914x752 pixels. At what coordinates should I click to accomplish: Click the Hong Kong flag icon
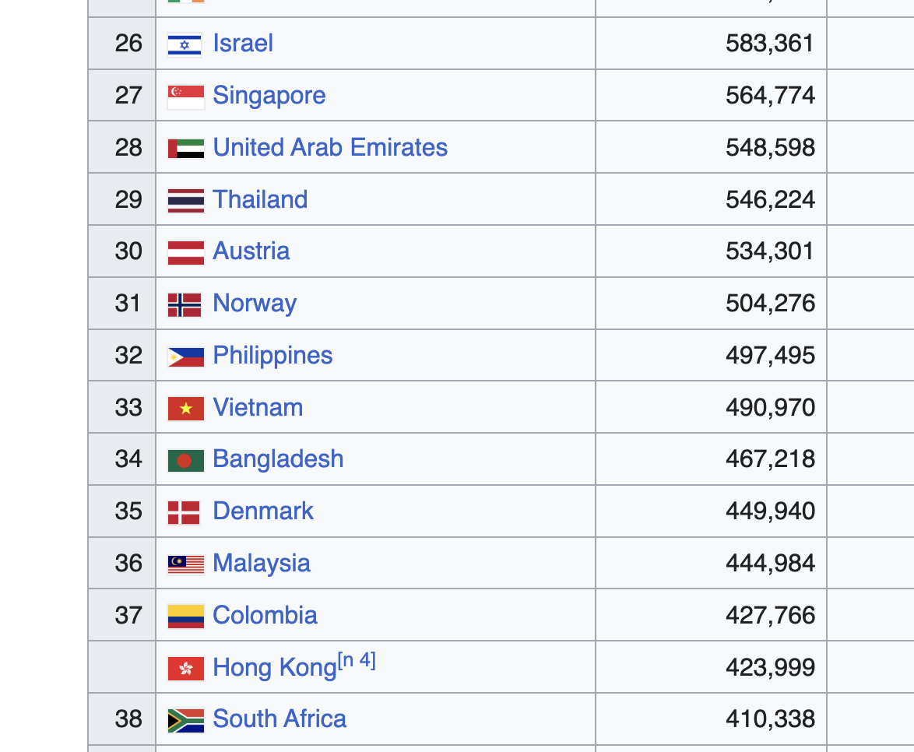[186, 669]
